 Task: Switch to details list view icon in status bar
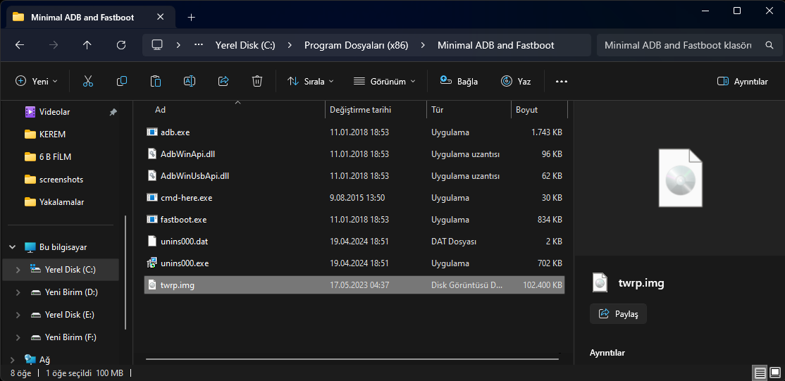[760, 373]
